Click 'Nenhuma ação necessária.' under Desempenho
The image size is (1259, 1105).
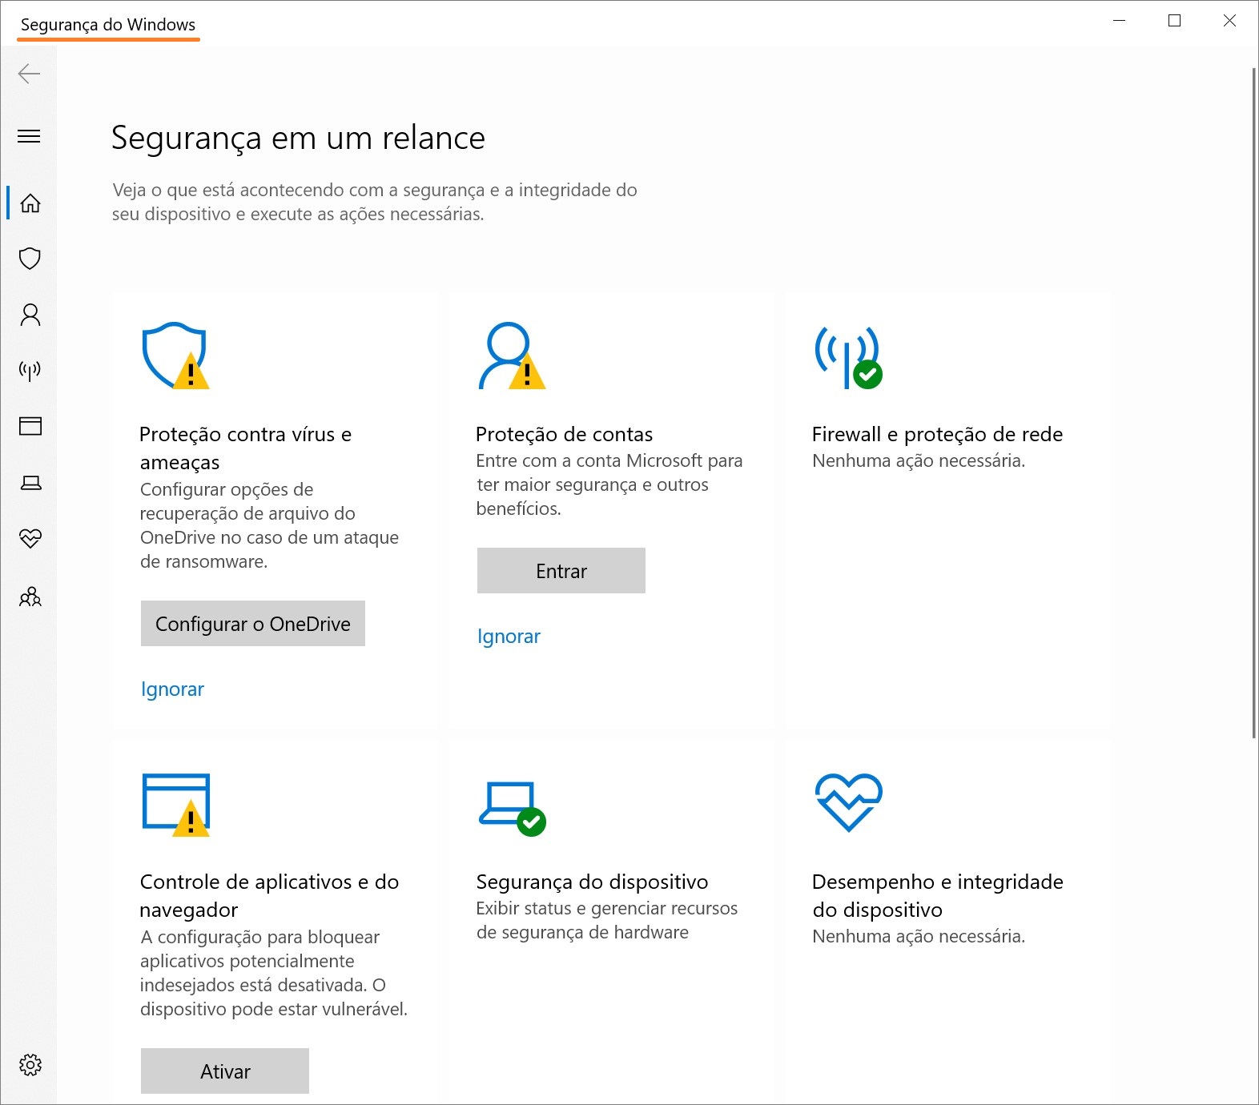(x=919, y=937)
